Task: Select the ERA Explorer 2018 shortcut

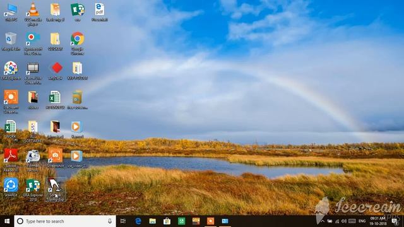Action: [33, 190]
